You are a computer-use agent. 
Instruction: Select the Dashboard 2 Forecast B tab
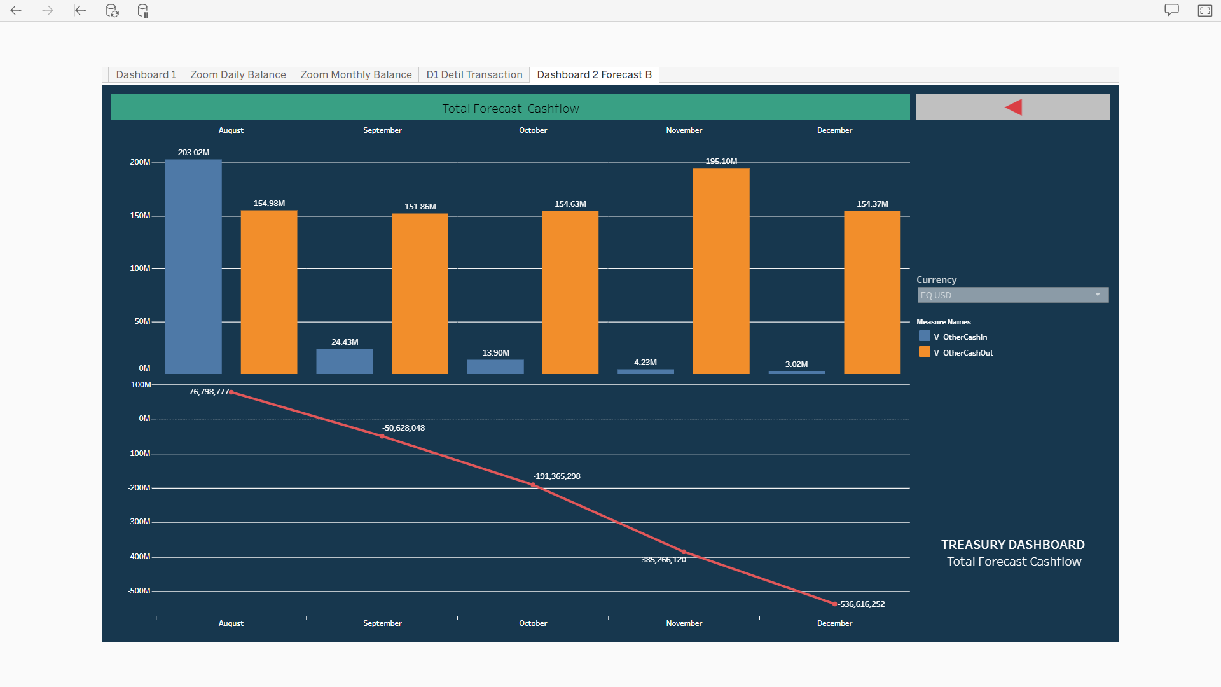pyautogui.click(x=594, y=74)
